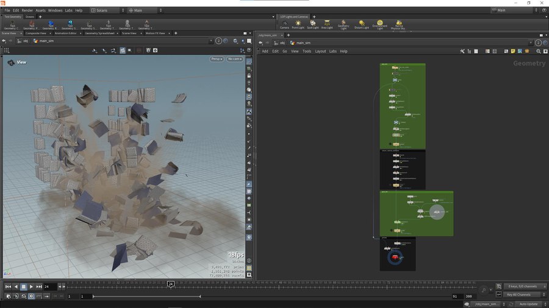Image resolution: width=549 pixels, height=308 pixels.
Task: Open the No cam camera dropdown
Action: click(234, 59)
